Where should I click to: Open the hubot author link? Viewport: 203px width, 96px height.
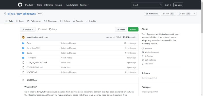click(x=29, y=37)
